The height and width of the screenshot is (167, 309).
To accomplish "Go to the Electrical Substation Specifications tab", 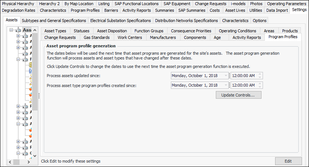I will click(120, 21).
